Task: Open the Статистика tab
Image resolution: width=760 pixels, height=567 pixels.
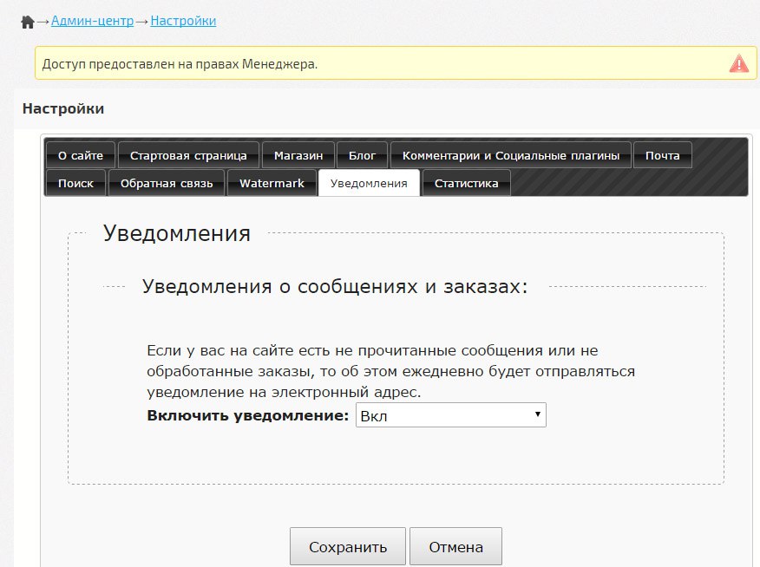Action: tap(466, 184)
